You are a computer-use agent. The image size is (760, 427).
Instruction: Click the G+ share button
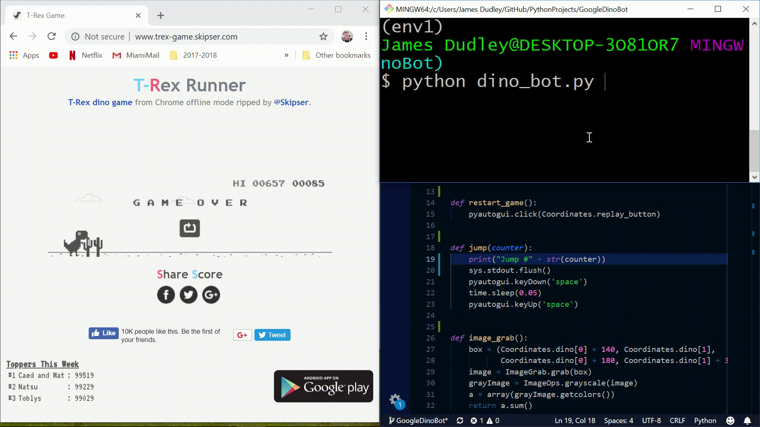click(x=242, y=335)
